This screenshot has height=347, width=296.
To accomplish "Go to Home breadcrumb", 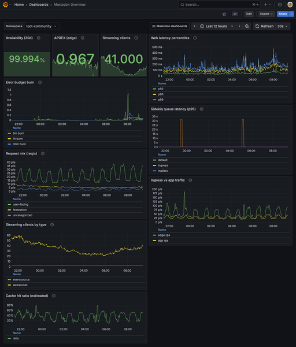I will (x=19, y=5).
